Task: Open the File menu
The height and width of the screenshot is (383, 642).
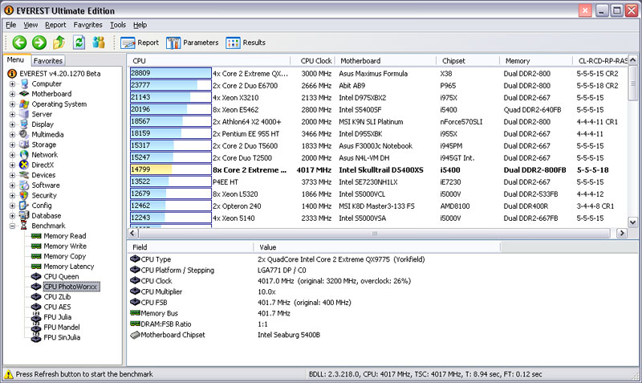Action: click(x=11, y=25)
